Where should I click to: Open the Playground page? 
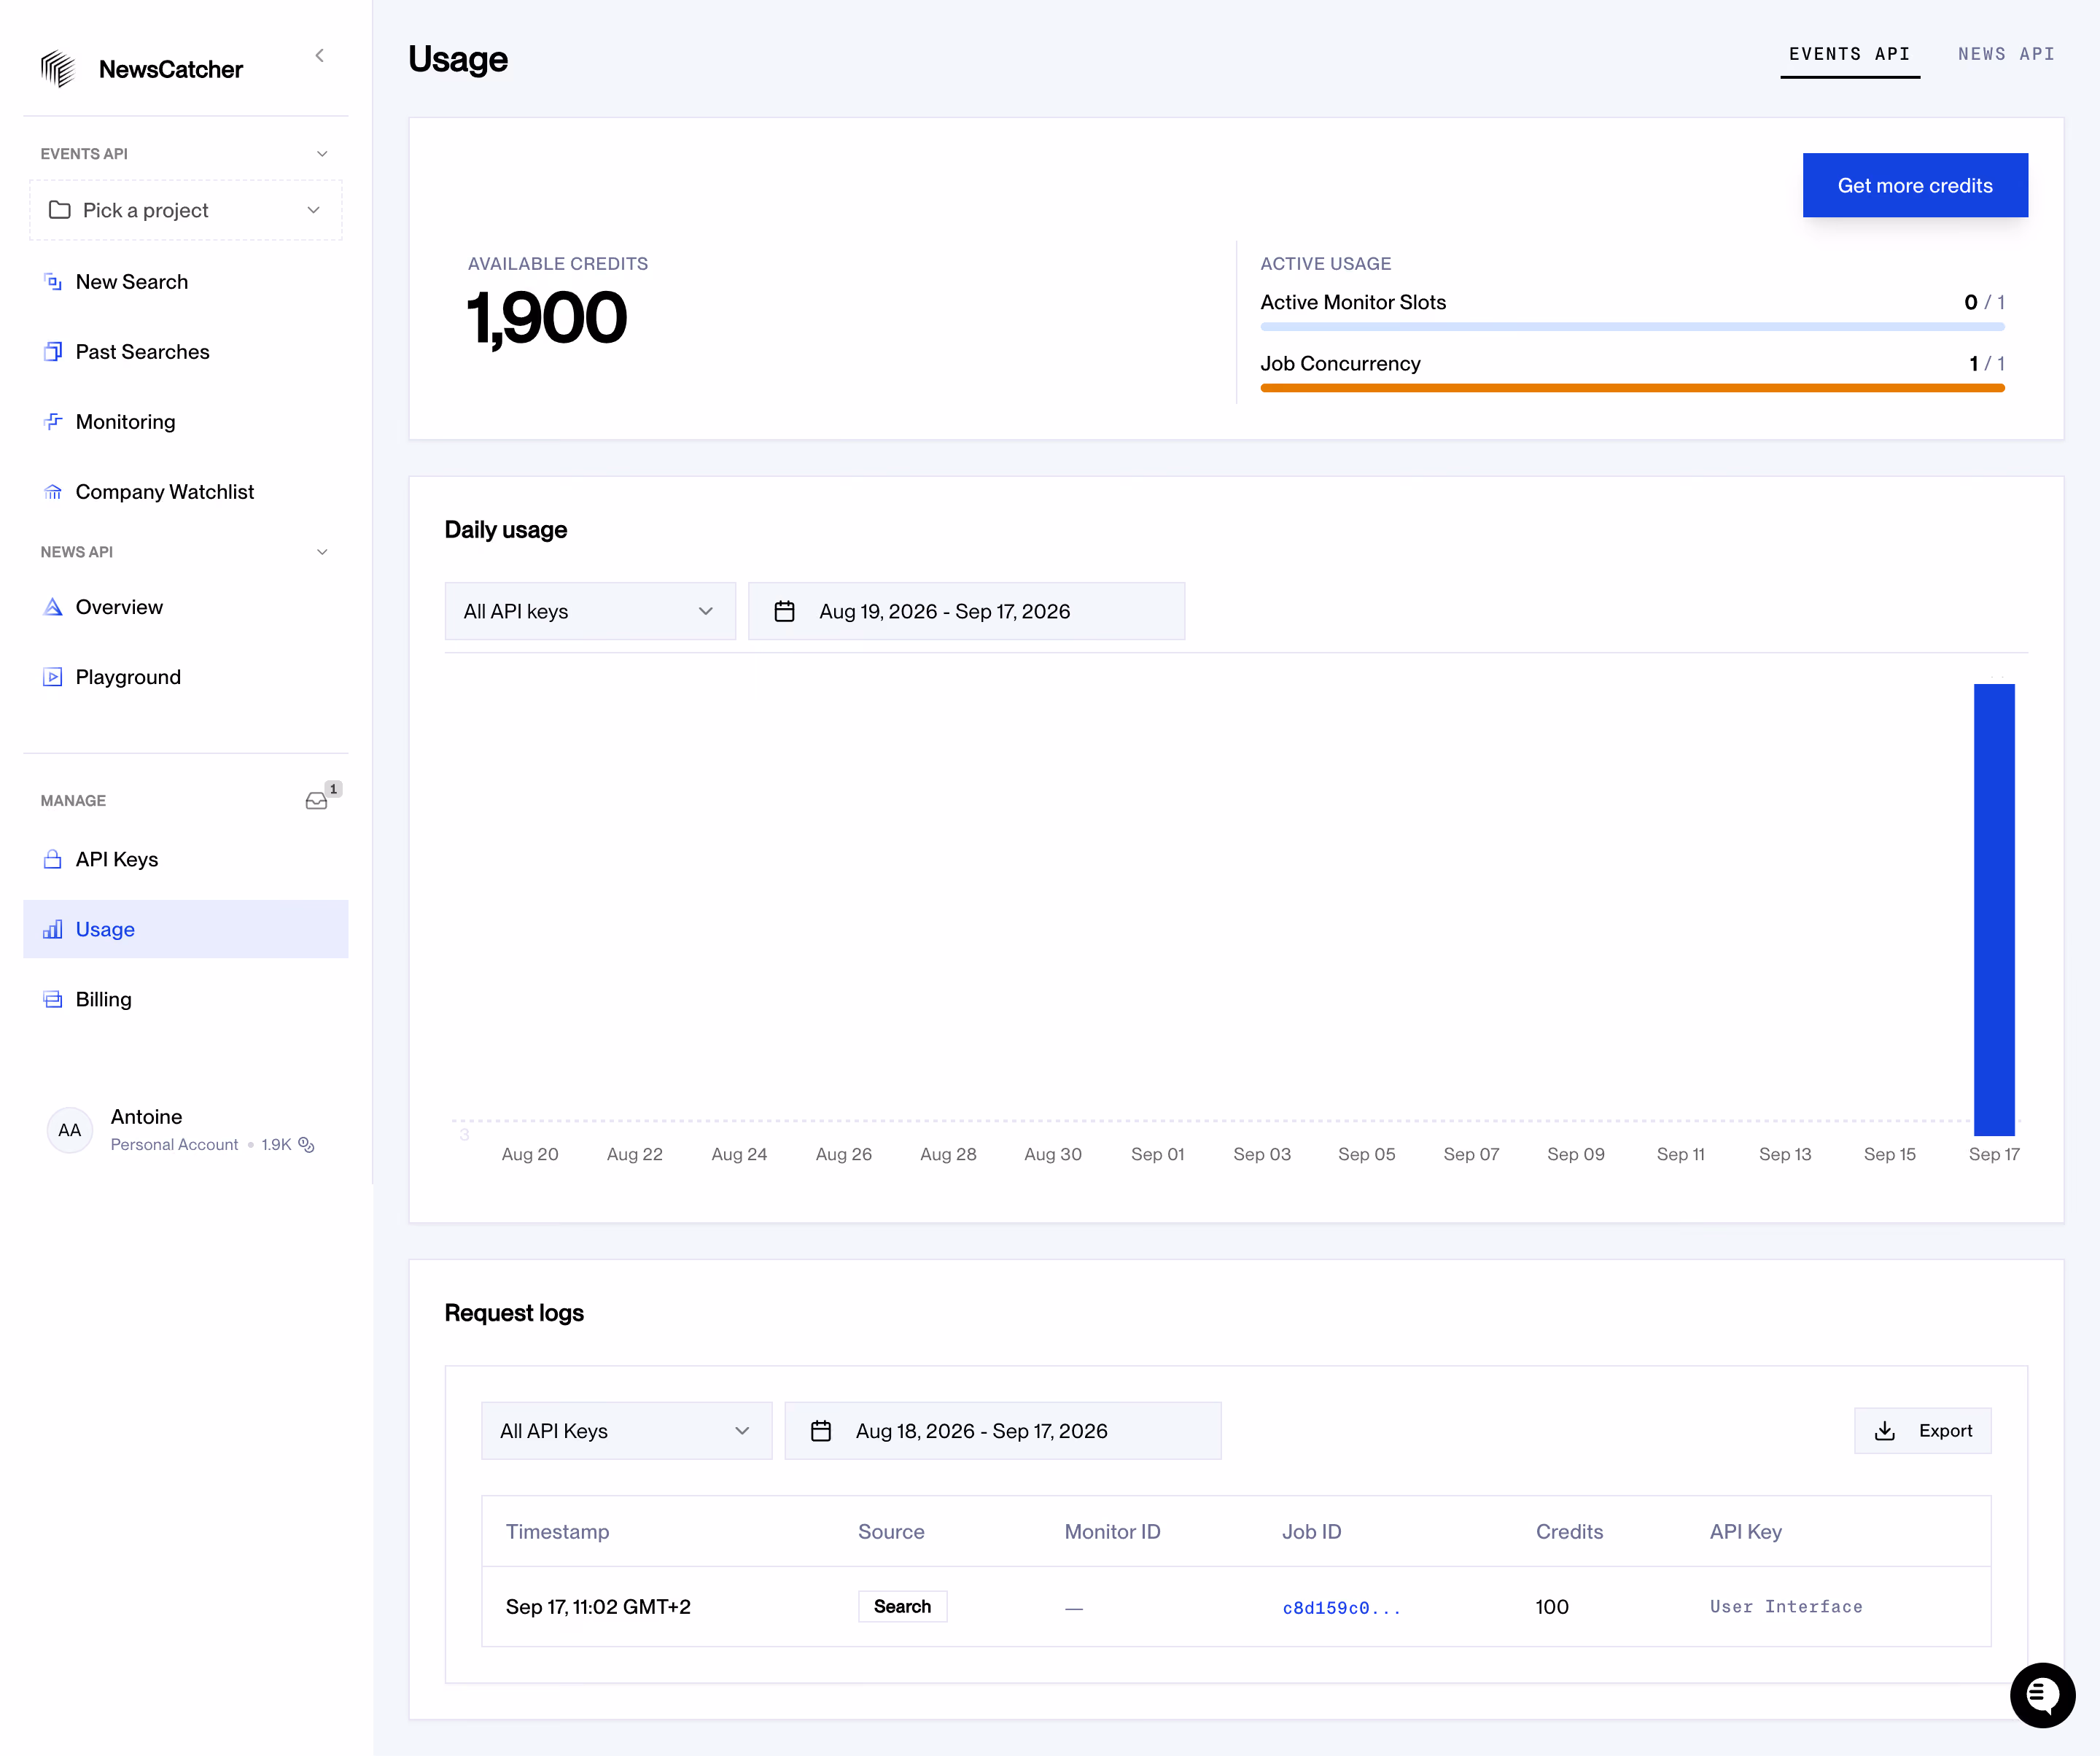pos(186,677)
